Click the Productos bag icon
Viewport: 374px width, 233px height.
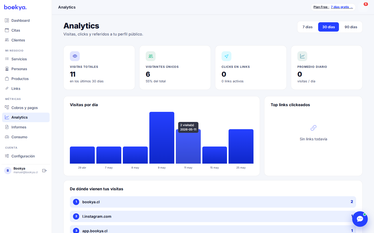(7, 79)
